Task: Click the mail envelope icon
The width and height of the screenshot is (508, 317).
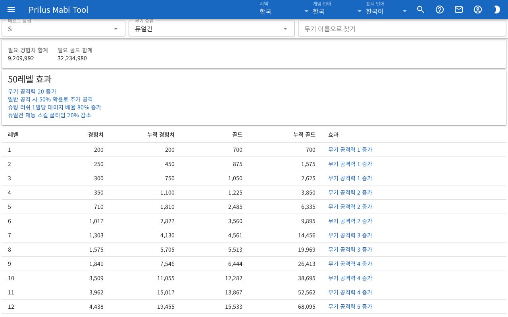Action: click(459, 10)
